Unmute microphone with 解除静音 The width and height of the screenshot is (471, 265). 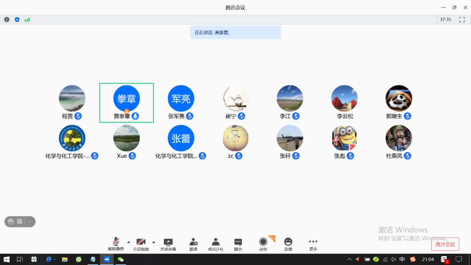click(x=116, y=244)
